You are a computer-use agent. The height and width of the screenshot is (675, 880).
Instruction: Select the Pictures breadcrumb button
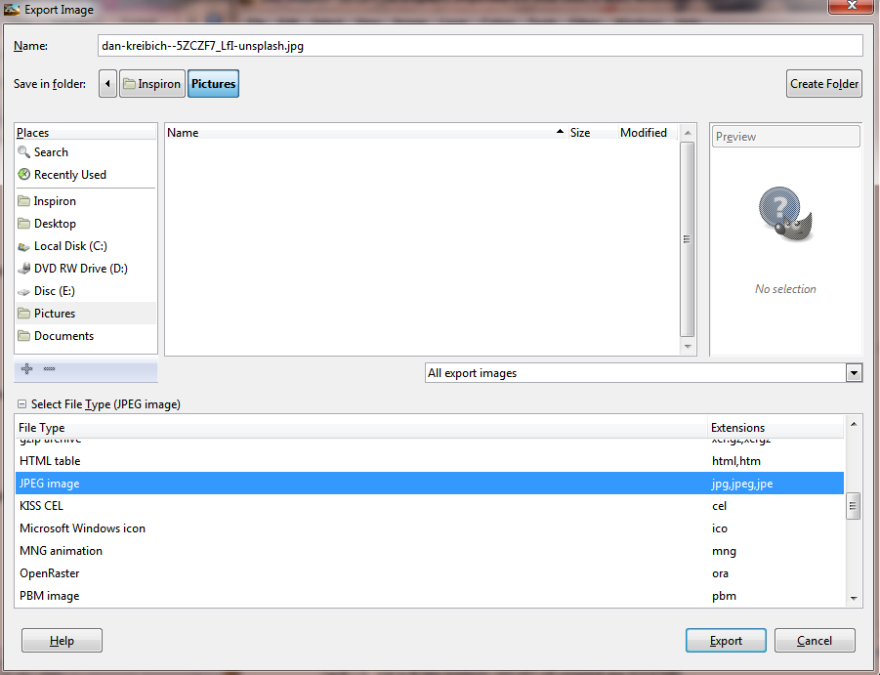point(213,83)
